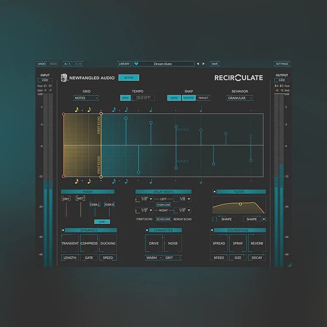Screen dimensions: 327x327
Task: Go to the next preset with right arrow
Action: point(204,63)
